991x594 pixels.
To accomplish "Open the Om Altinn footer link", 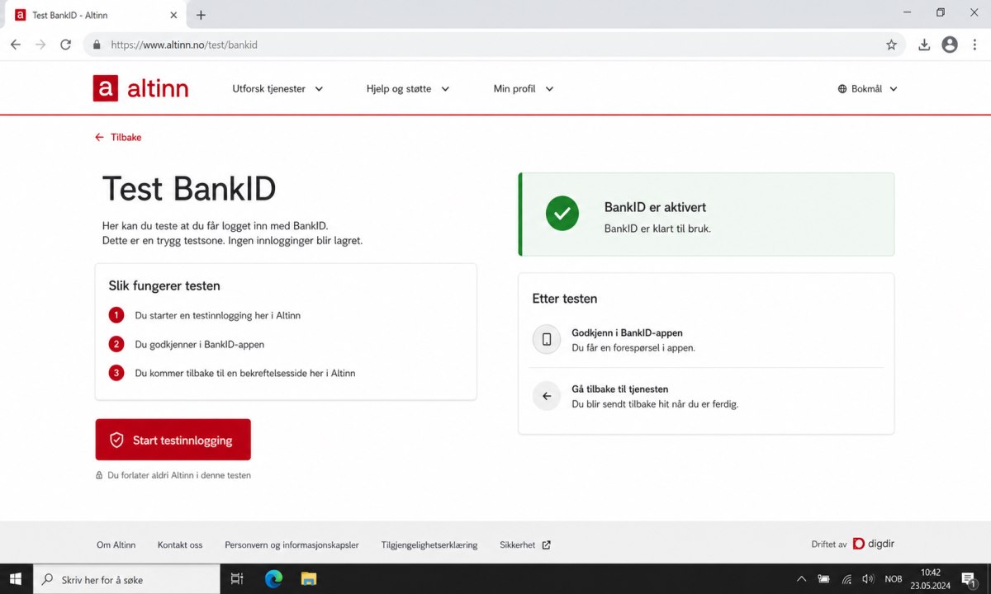I will pos(116,545).
